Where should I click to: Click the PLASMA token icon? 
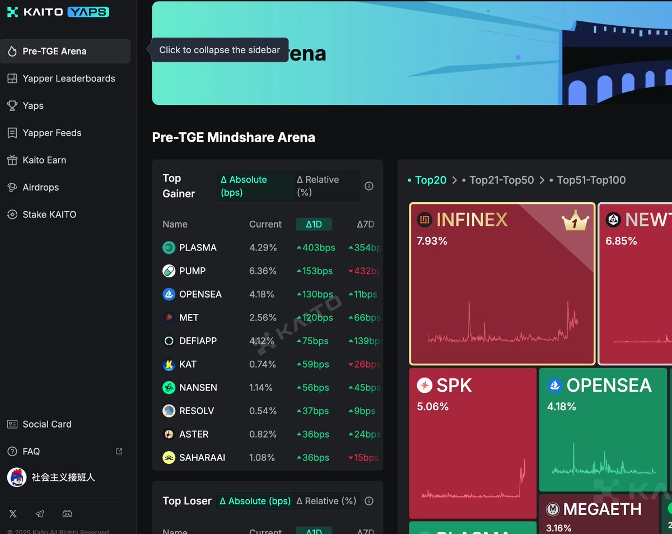coord(169,248)
